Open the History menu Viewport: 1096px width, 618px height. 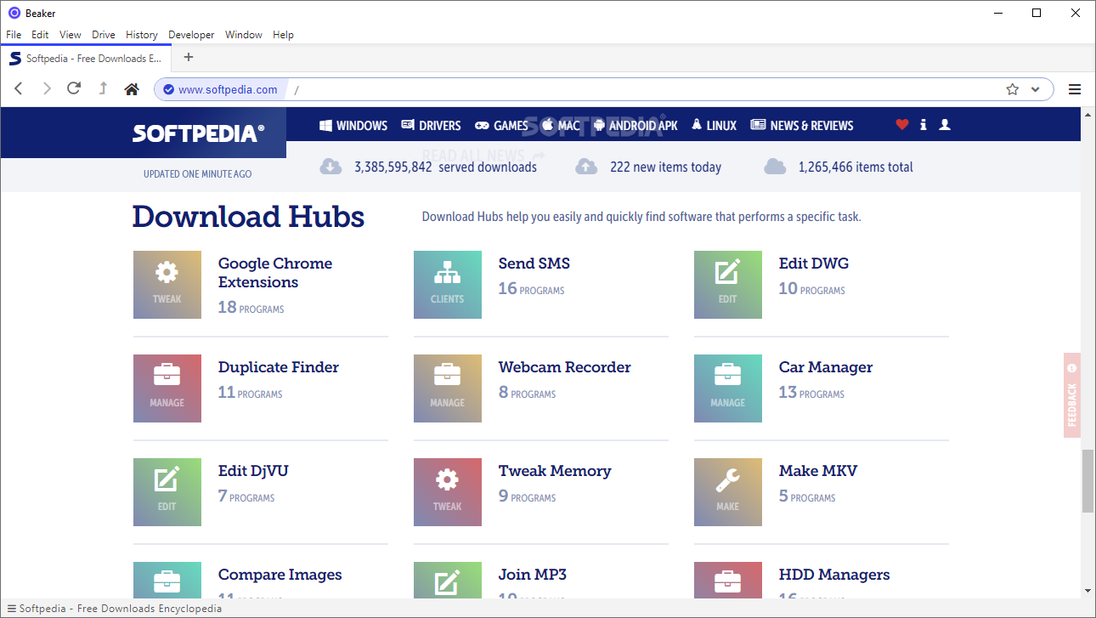pyautogui.click(x=142, y=35)
